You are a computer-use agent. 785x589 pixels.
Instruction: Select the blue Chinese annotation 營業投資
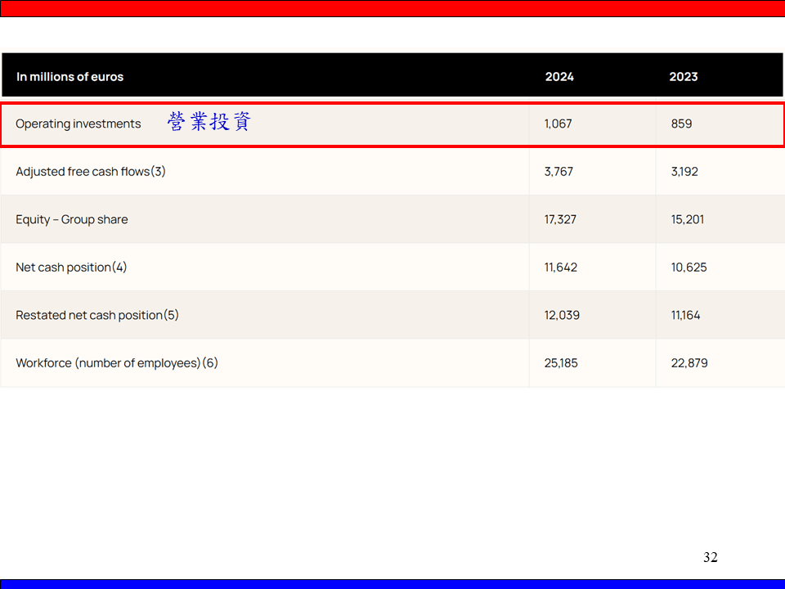tap(209, 123)
